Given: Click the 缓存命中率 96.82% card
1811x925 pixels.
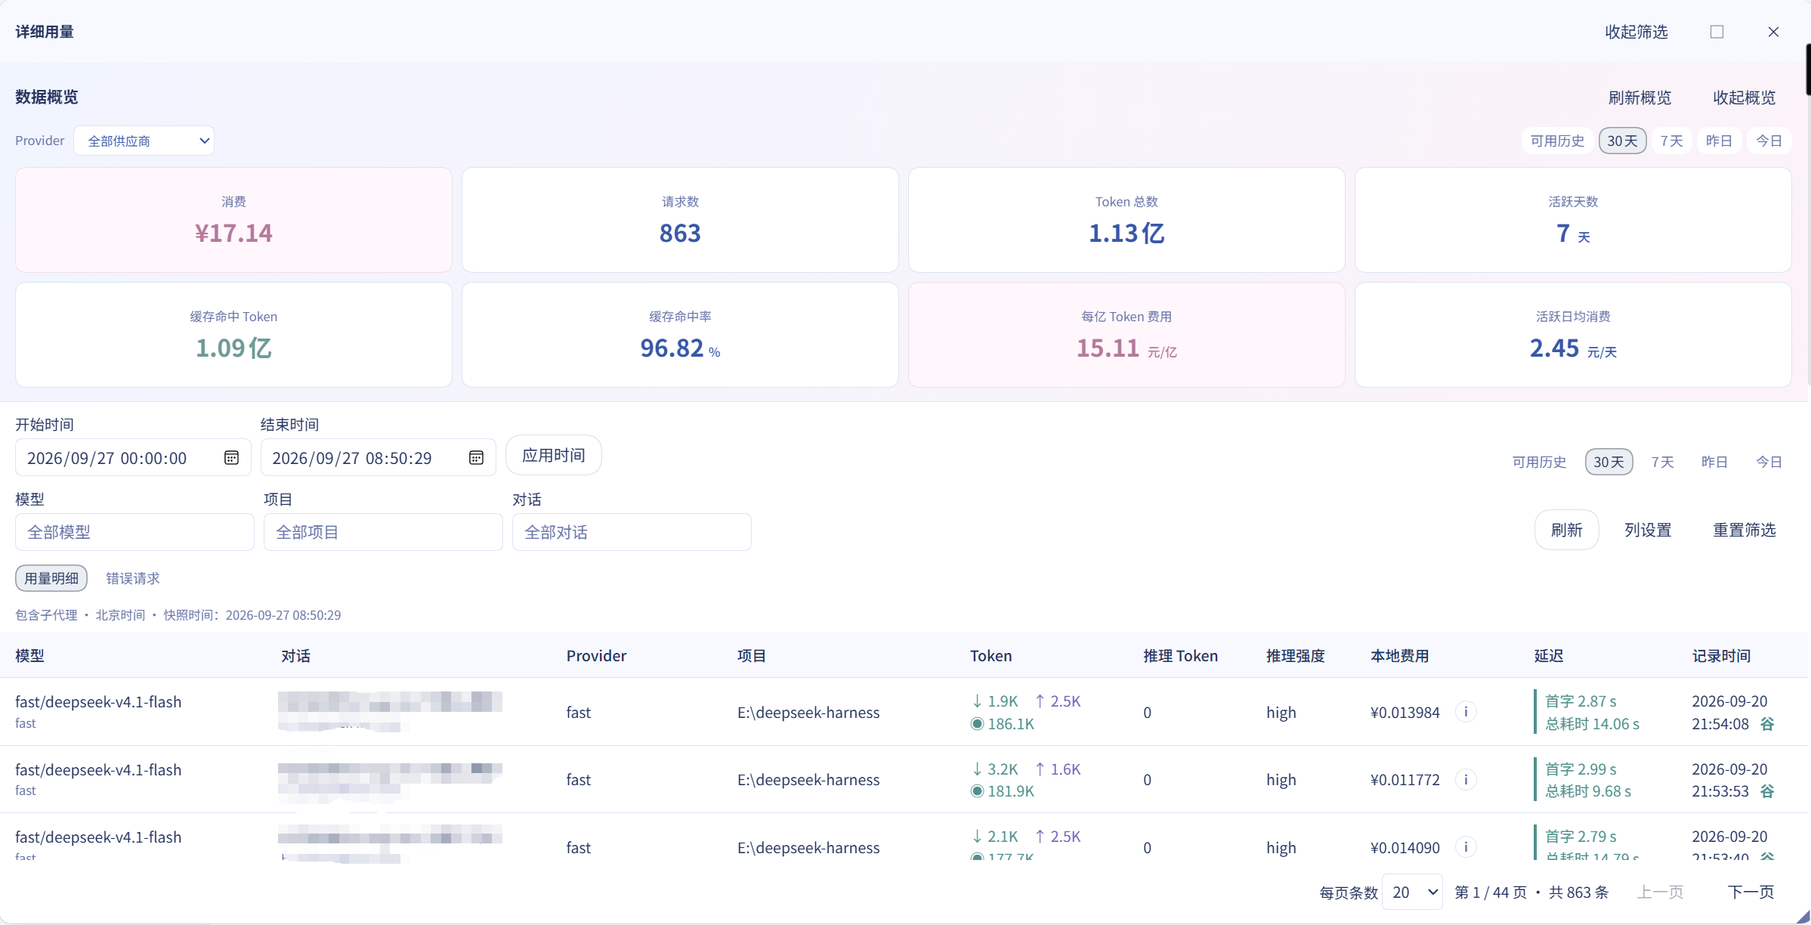Looking at the screenshot, I should tap(680, 335).
